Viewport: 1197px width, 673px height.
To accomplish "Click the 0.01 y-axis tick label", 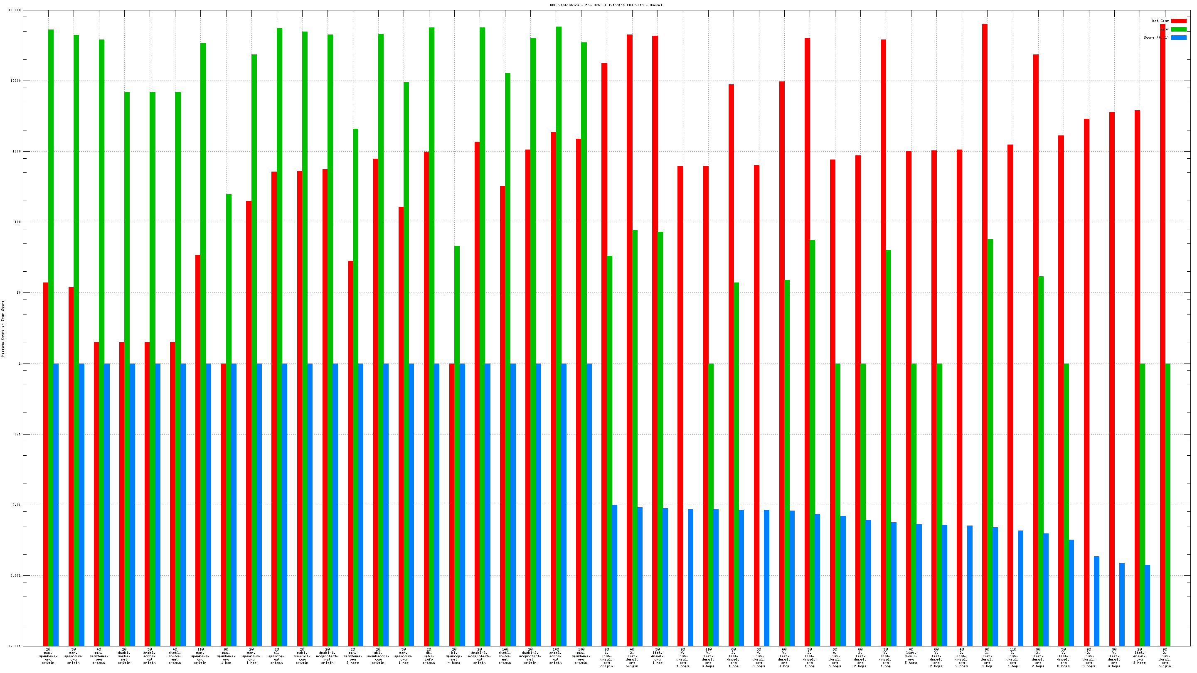I will 16,505.
